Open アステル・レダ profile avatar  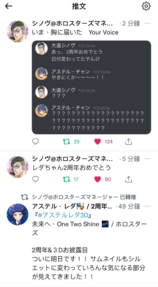[18, 214]
